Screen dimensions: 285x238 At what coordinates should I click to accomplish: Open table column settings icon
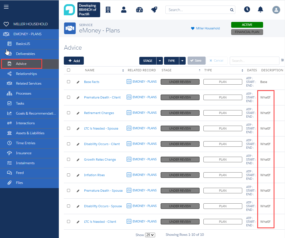coord(283,60)
